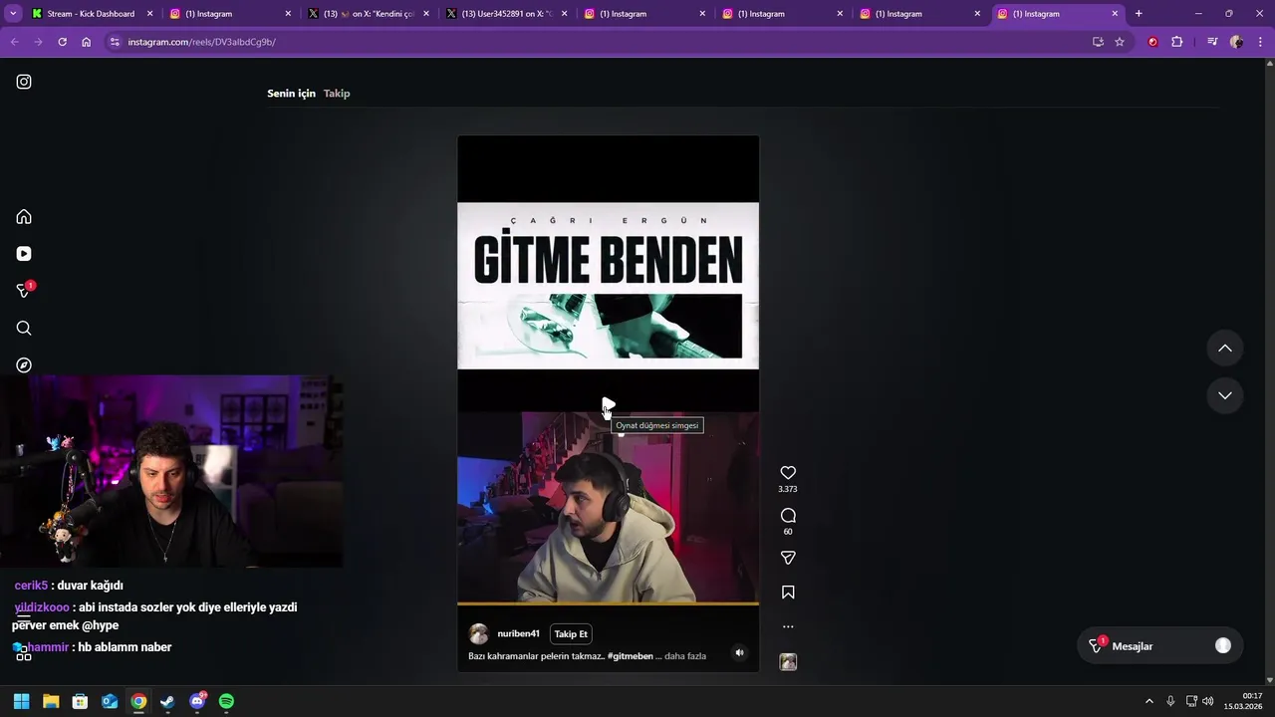
Task: Show hidden tray icons chevron
Action: pos(1148,701)
